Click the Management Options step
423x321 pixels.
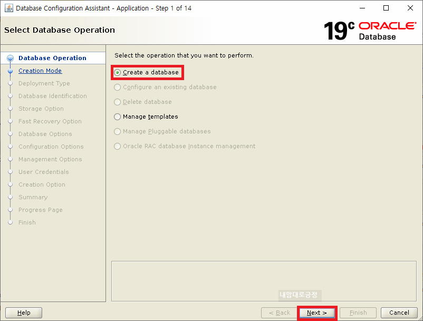tap(50, 159)
